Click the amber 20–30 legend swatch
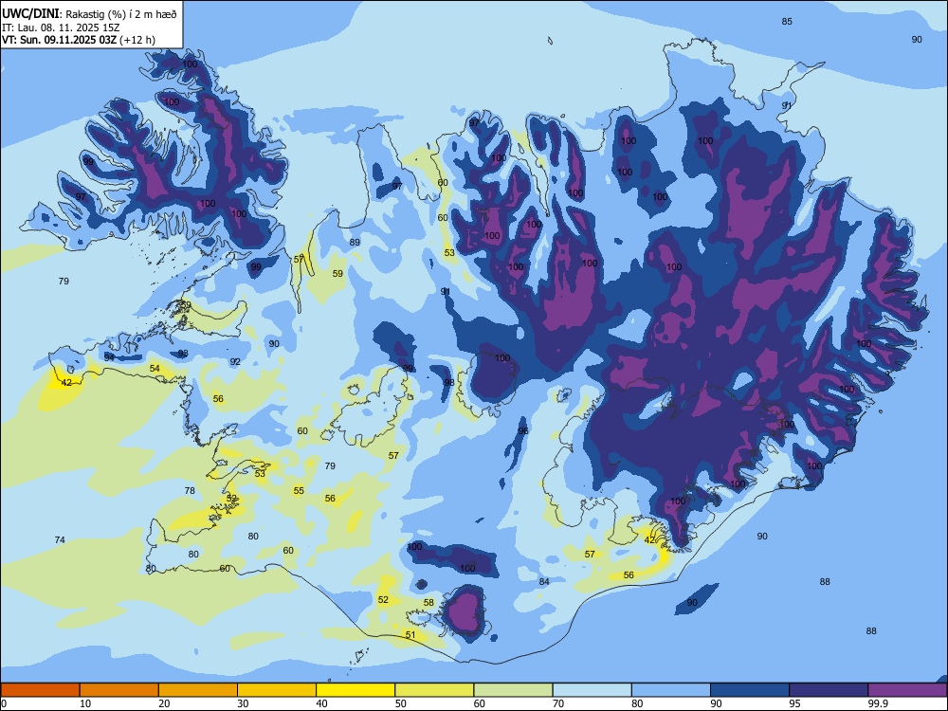The height and width of the screenshot is (711, 948). point(198,690)
